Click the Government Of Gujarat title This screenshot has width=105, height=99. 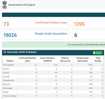pos(22,5)
